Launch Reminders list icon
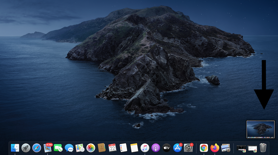 (x=123, y=148)
